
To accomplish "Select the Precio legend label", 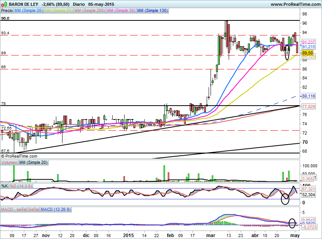I will [x=7, y=10].
